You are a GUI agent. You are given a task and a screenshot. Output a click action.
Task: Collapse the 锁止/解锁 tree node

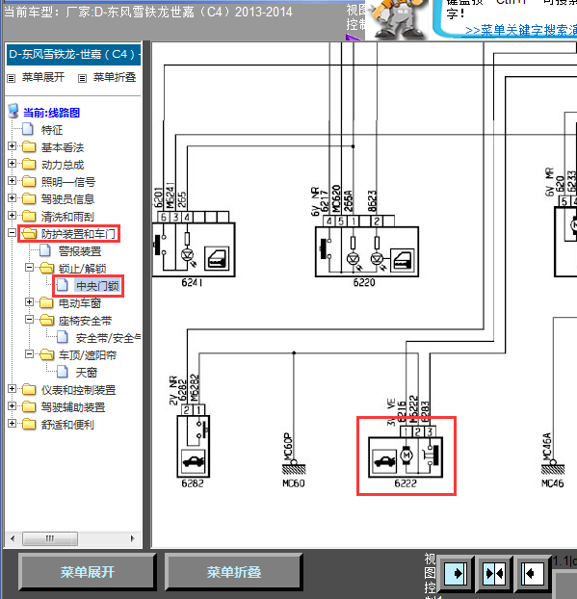(29, 268)
